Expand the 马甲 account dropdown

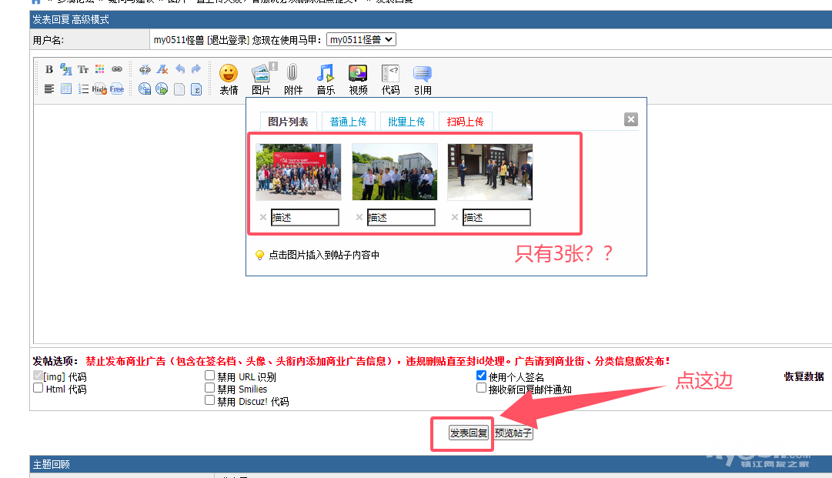tap(361, 39)
